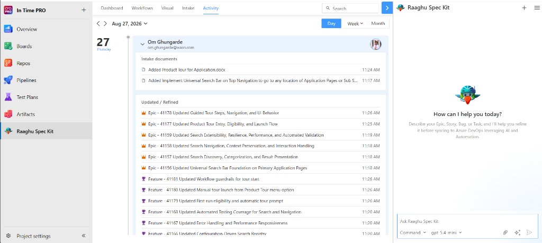542x243 pixels.
Task: Click the send message arrow icon
Action: pyautogui.click(x=529, y=232)
